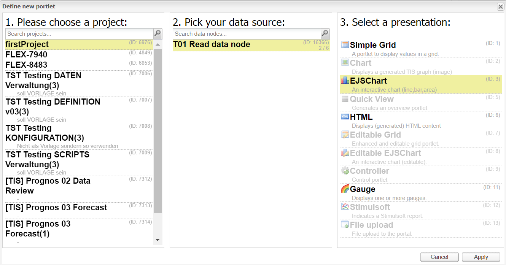Click the Editable Grid icon
This screenshot has width=506, height=265.
click(x=345, y=134)
